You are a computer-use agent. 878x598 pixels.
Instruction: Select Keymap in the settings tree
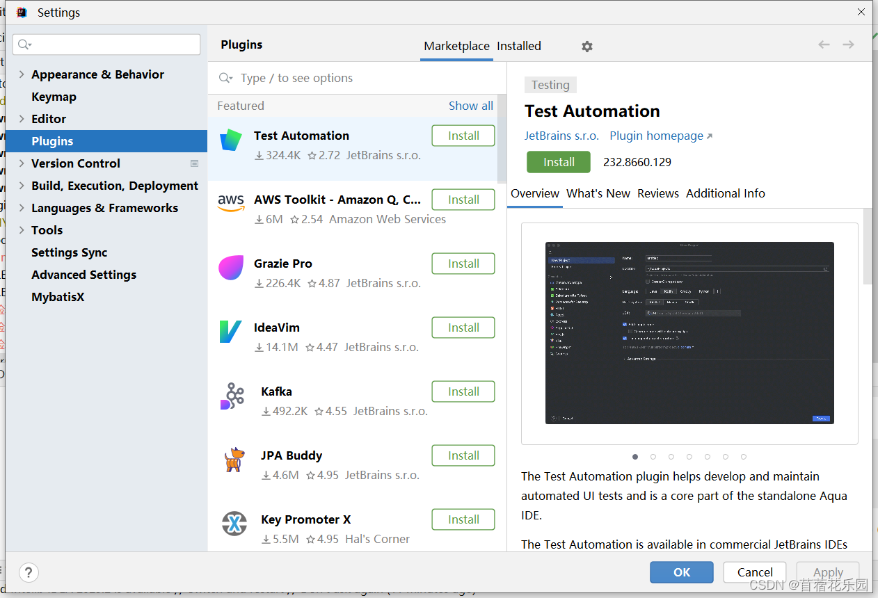coord(54,97)
